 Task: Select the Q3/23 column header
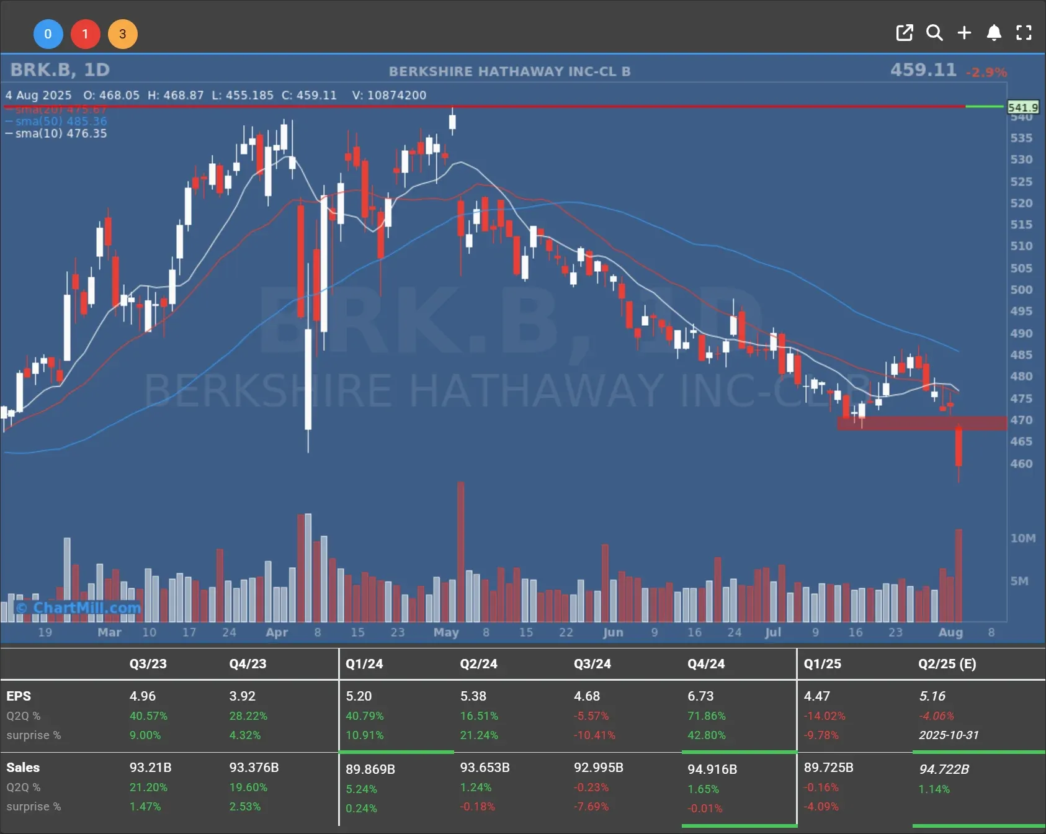pyautogui.click(x=148, y=664)
